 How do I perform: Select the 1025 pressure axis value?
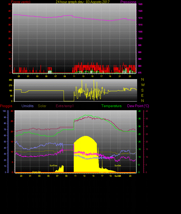tap(140, 4)
